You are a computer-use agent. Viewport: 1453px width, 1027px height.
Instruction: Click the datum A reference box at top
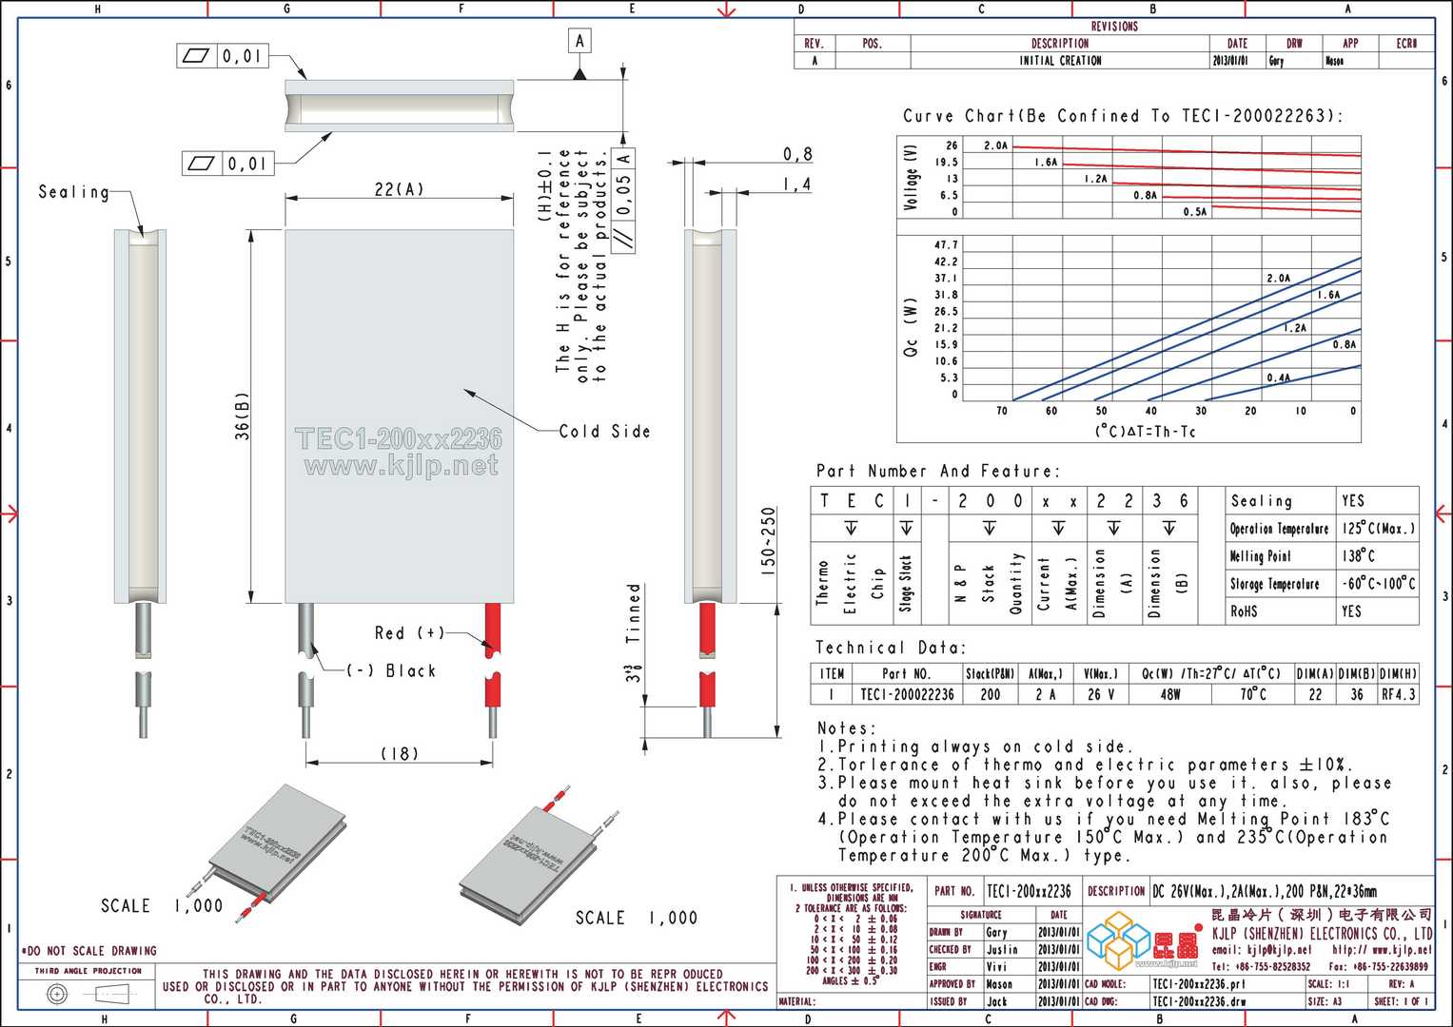pos(579,41)
